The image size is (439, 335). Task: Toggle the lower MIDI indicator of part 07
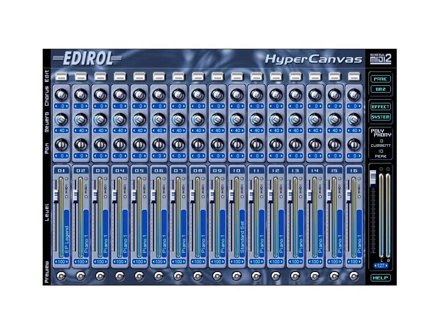tap(184, 197)
